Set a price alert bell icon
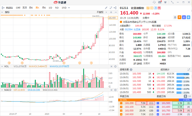This screenshot has height=116, width=192. (x=175, y=17)
